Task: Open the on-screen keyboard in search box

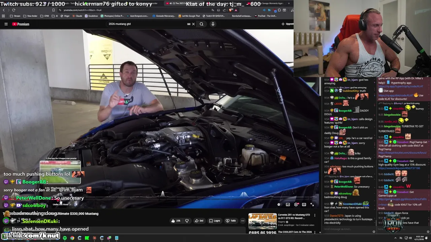Action: (x=189, y=24)
